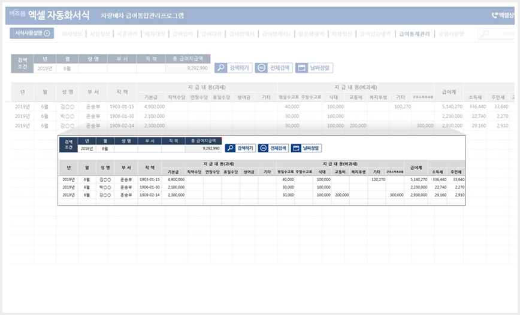Click the 전체검색 button text in the upper faded row

point(280,68)
